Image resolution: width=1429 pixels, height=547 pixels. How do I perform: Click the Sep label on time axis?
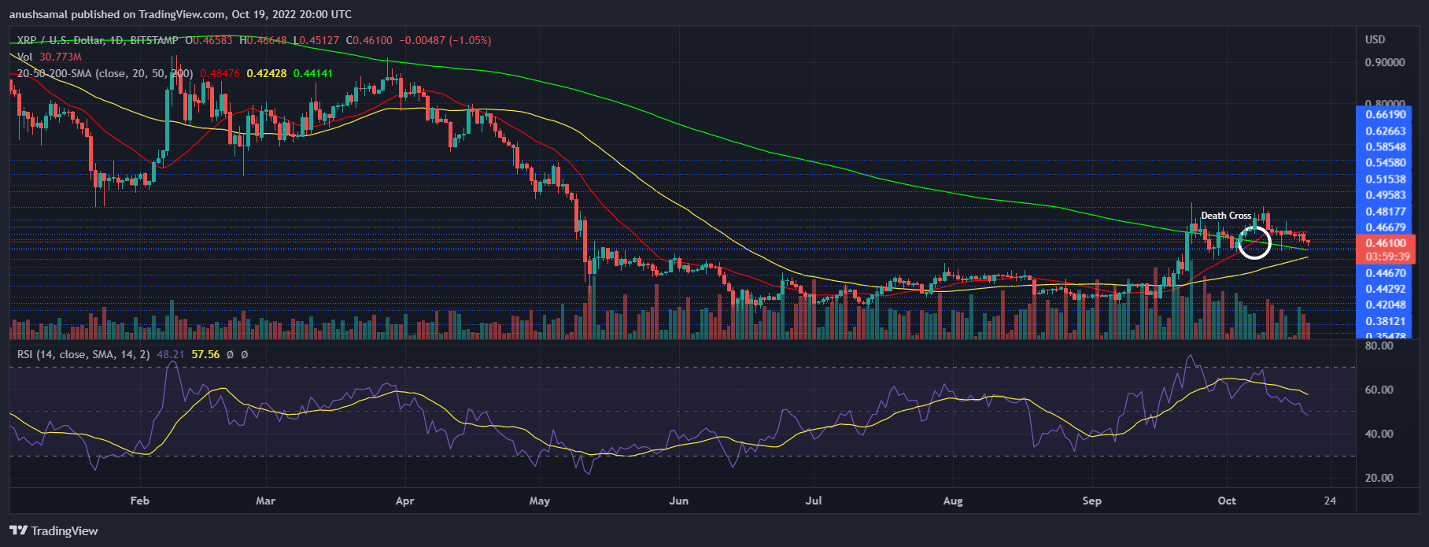(1092, 501)
